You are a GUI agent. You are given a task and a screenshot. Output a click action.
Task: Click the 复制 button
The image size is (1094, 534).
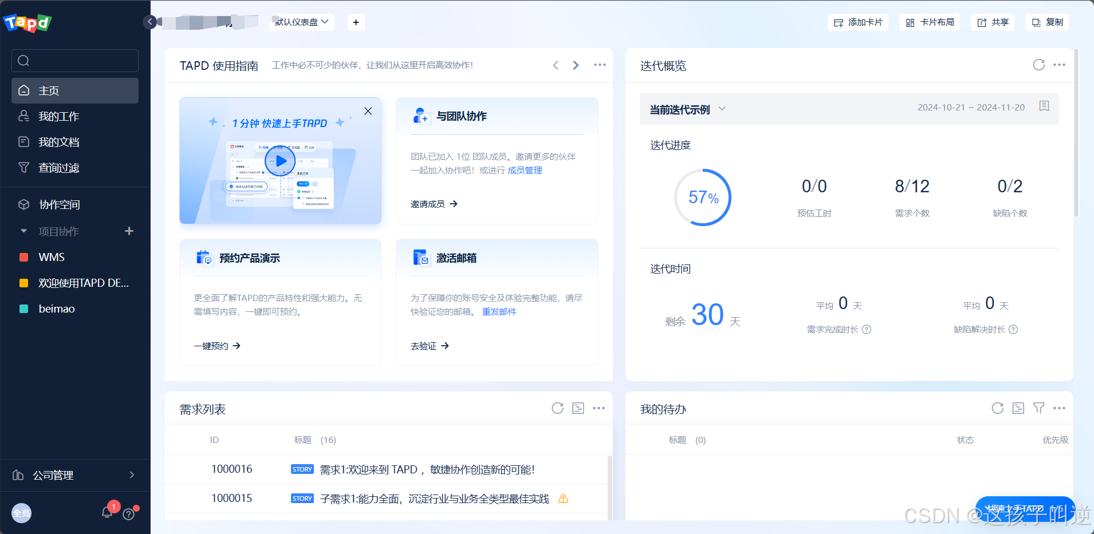coord(1047,22)
